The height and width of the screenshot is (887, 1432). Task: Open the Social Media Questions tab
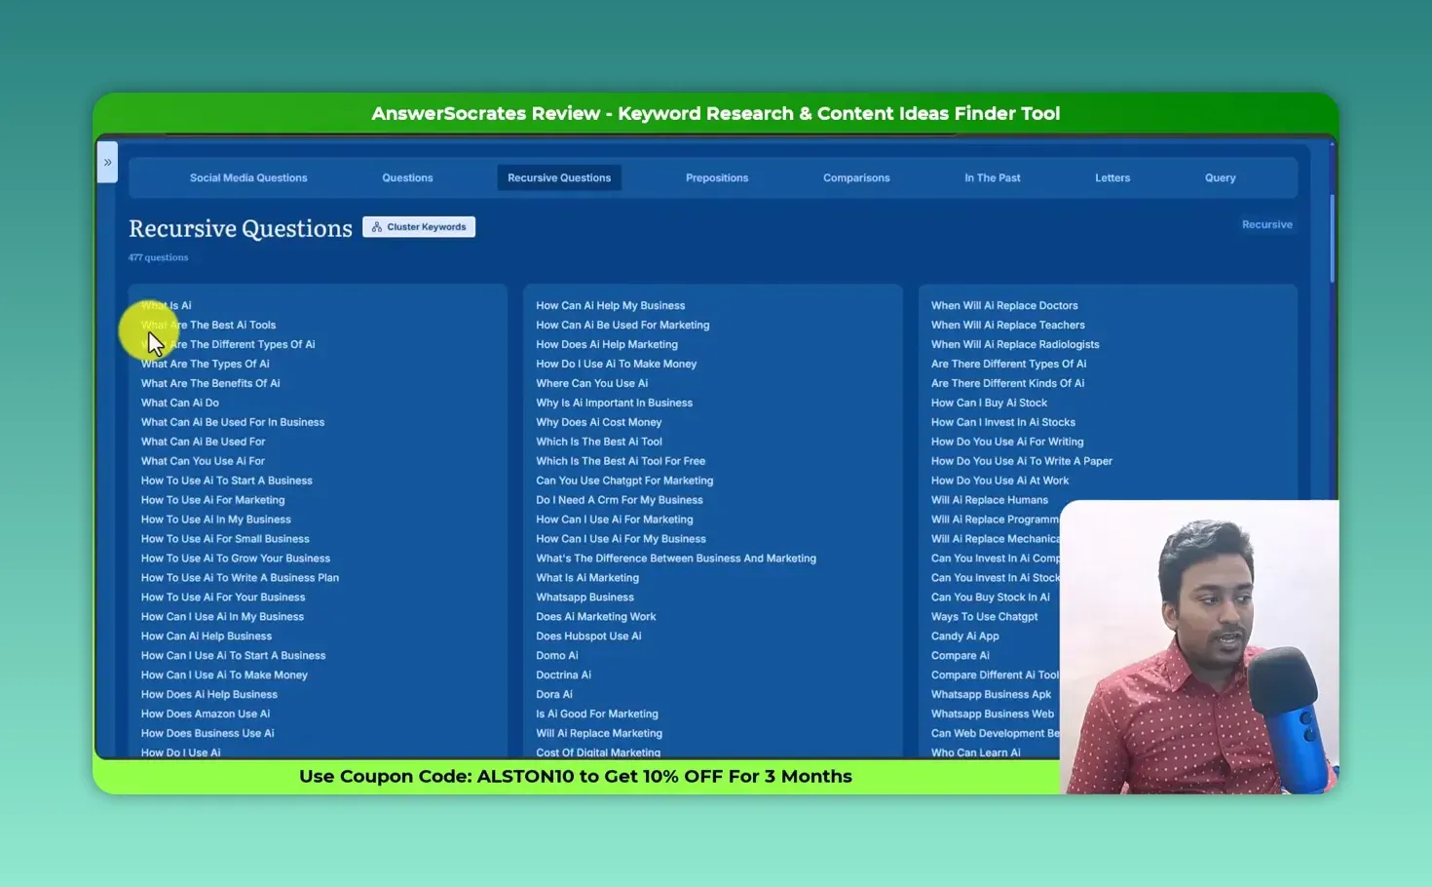click(248, 178)
